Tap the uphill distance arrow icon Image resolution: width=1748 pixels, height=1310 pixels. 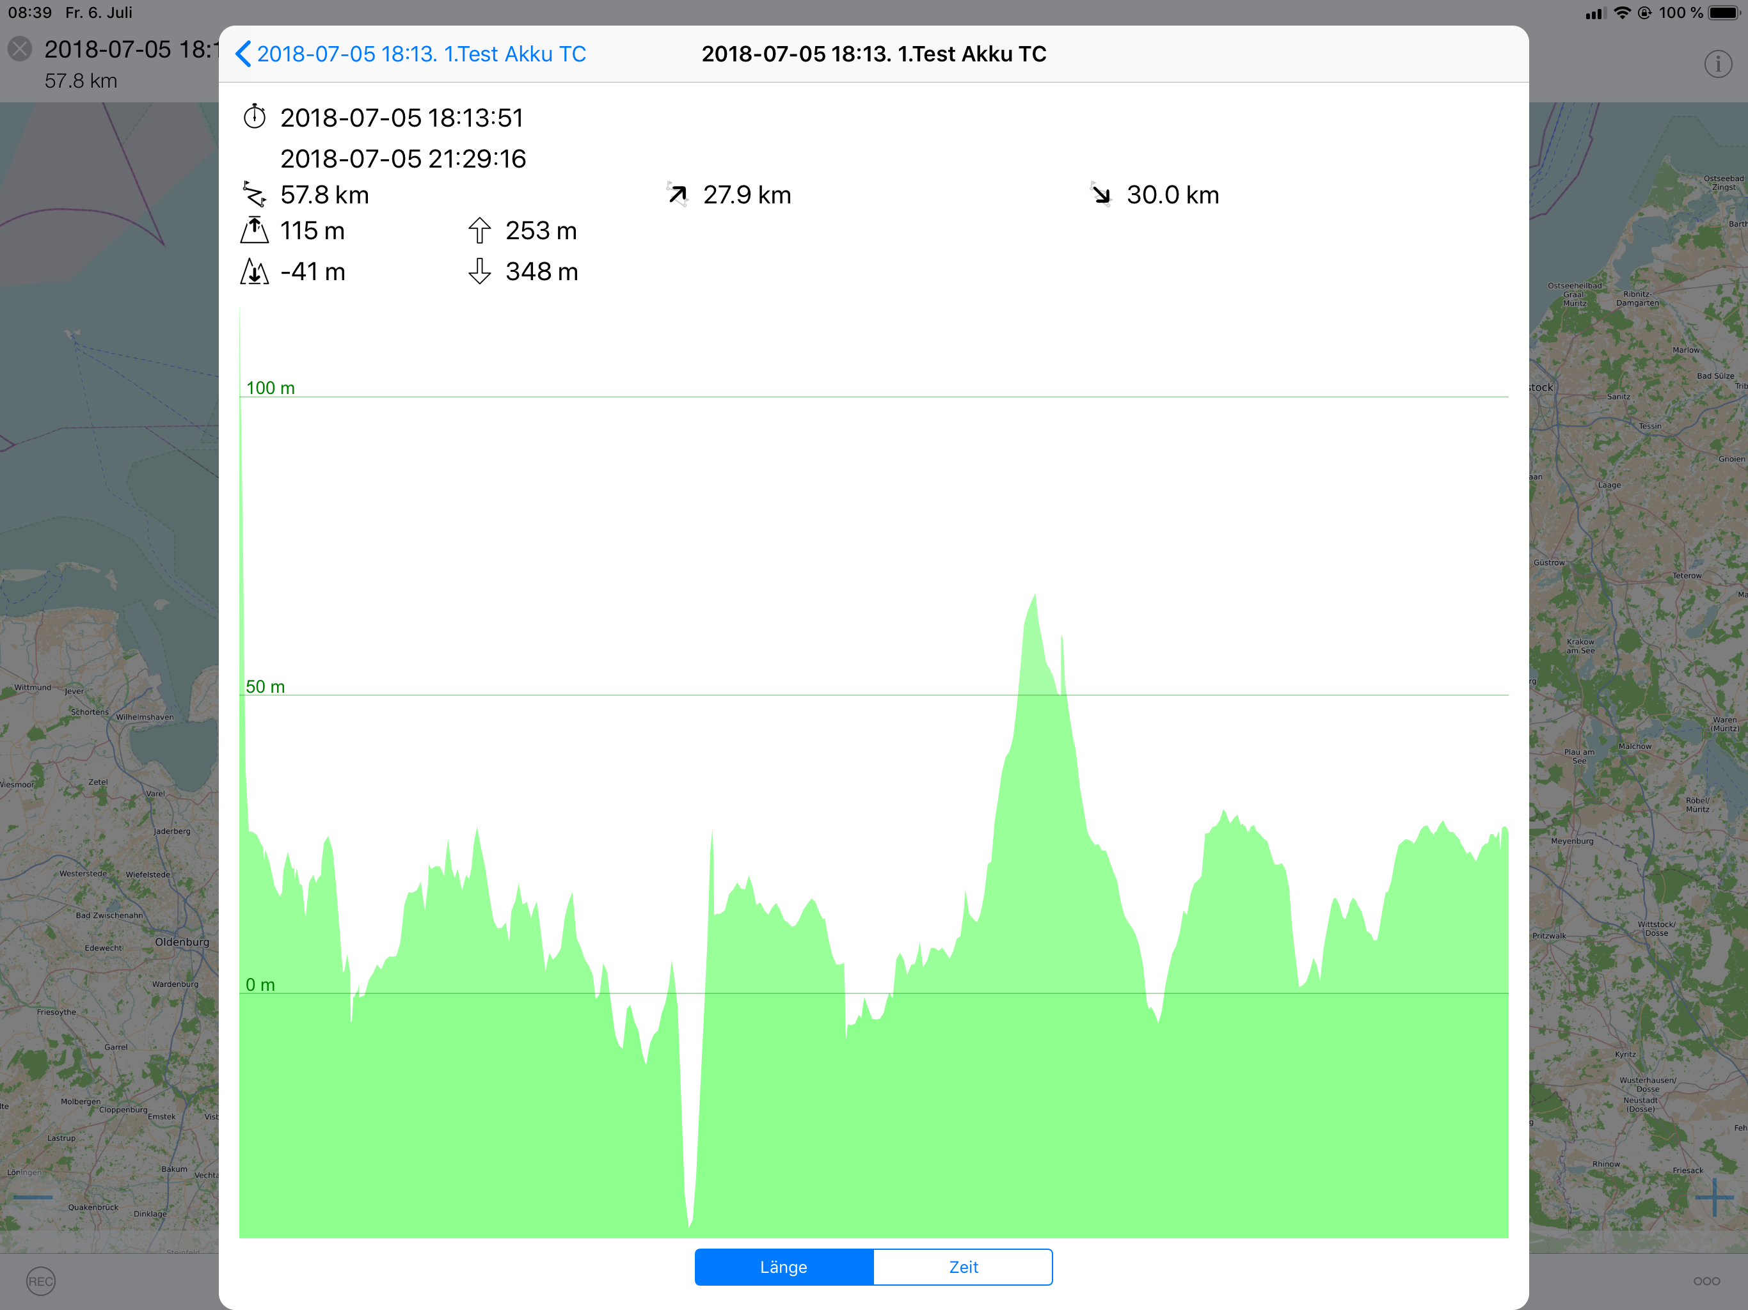coord(677,194)
